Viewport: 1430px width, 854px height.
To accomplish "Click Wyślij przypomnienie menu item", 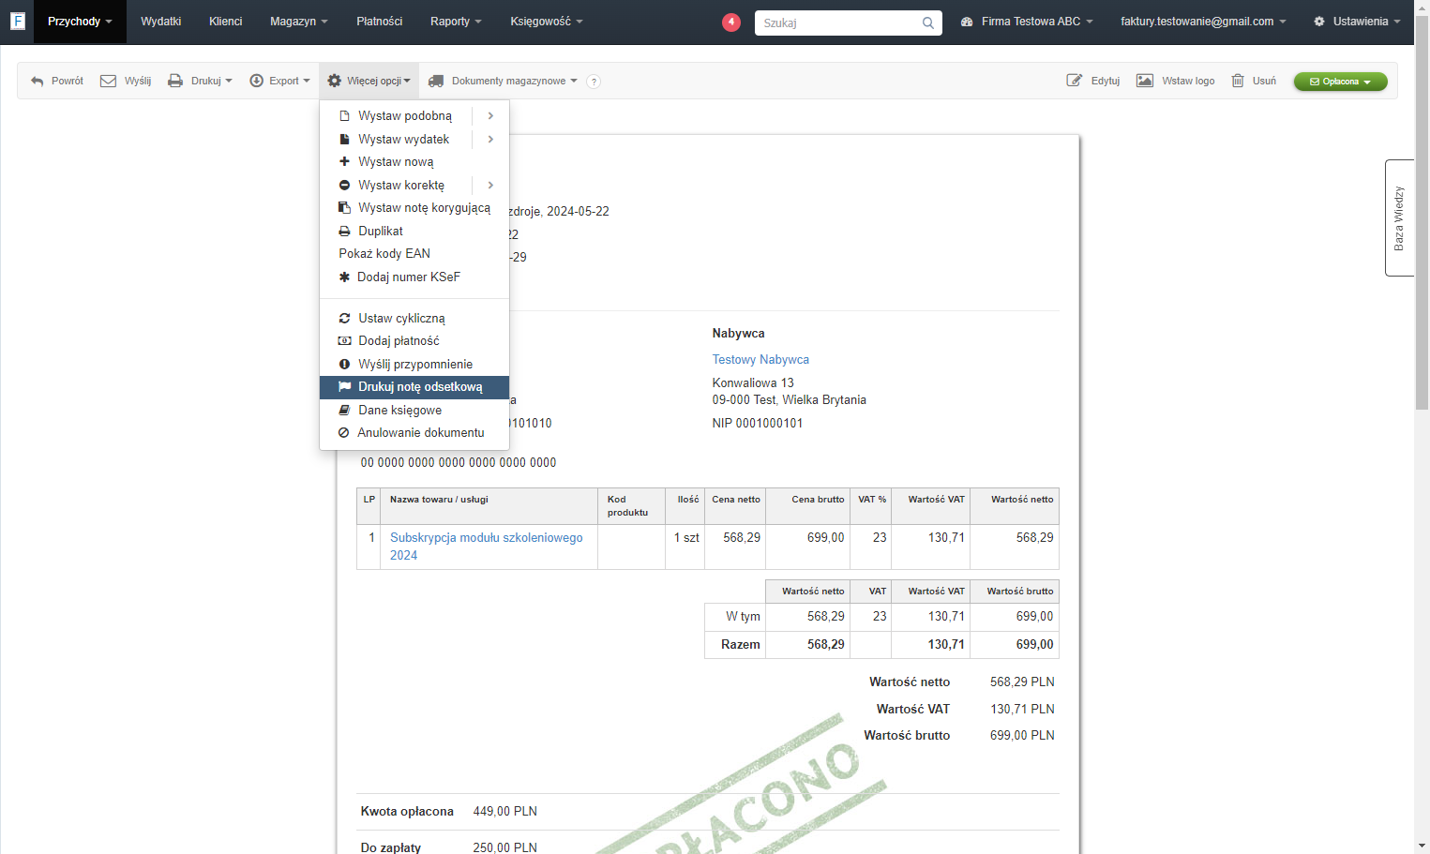I will [x=414, y=364].
